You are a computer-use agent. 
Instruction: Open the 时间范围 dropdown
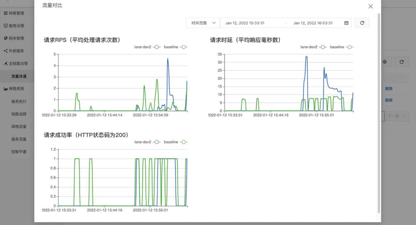pyautogui.click(x=203, y=23)
